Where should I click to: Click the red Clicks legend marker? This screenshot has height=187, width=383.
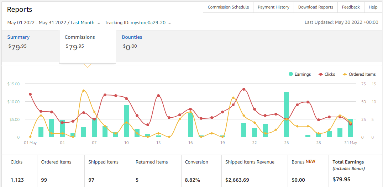pos(321,74)
